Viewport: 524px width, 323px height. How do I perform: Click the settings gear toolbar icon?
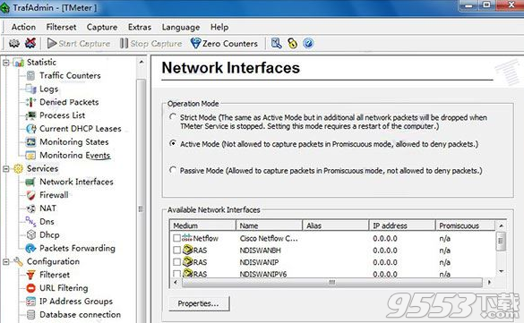pos(13,43)
